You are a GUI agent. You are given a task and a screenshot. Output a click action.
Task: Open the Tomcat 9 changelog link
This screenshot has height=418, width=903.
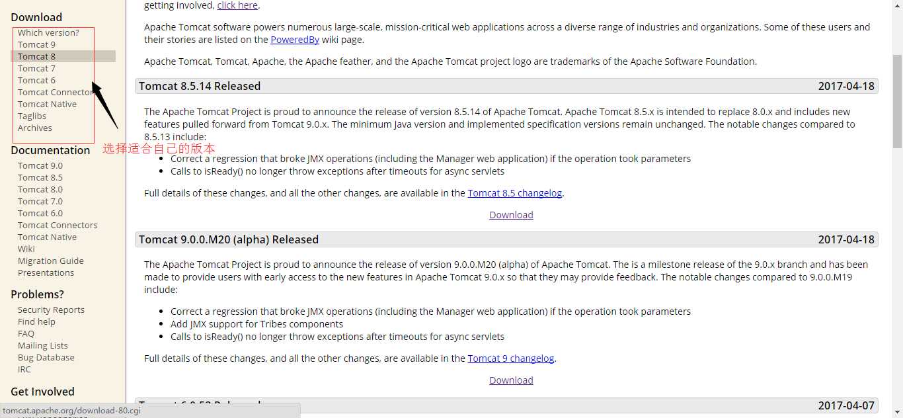point(510,358)
